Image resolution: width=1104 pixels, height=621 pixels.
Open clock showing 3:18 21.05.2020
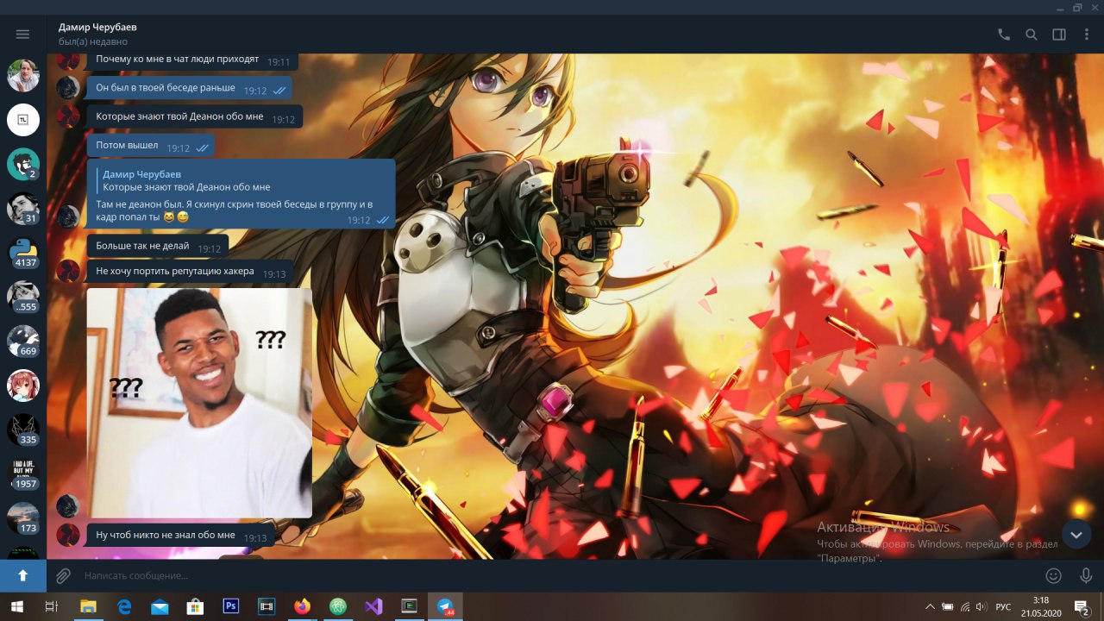click(1041, 606)
